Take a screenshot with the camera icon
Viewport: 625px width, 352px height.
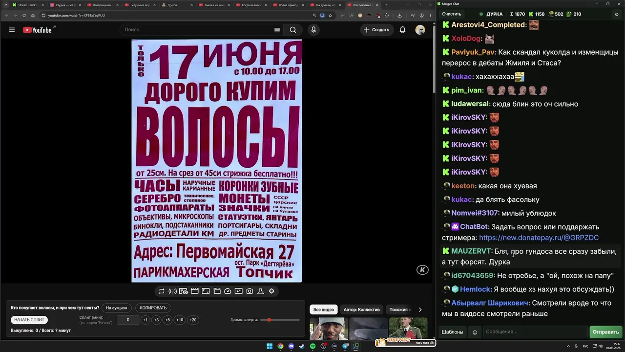pos(250,291)
